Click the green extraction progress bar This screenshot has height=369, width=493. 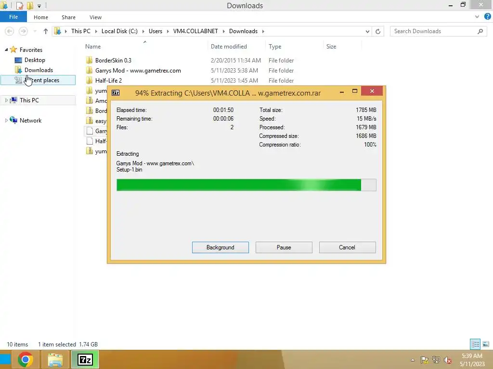click(246, 185)
